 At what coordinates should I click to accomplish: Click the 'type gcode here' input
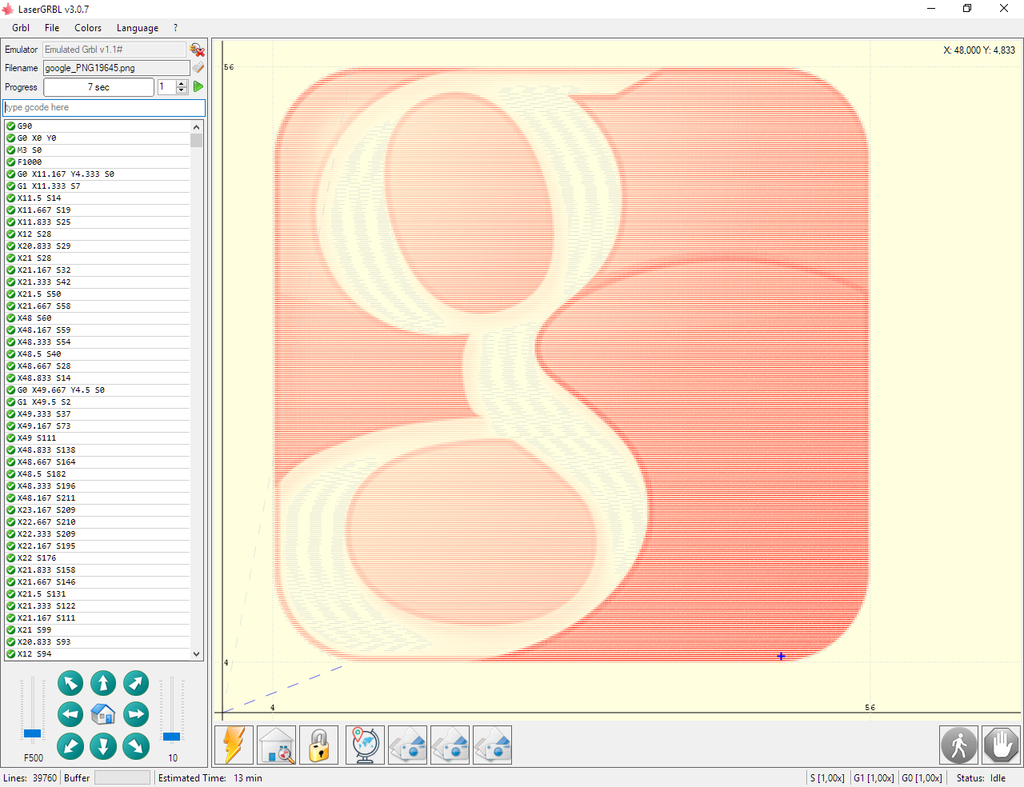pyautogui.click(x=104, y=107)
